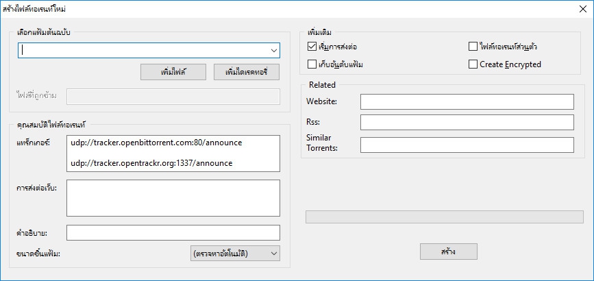Click the skipped files field

point(173,97)
